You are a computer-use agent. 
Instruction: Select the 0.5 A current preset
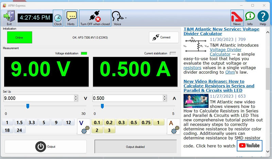pyautogui.click(x=134, y=122)
